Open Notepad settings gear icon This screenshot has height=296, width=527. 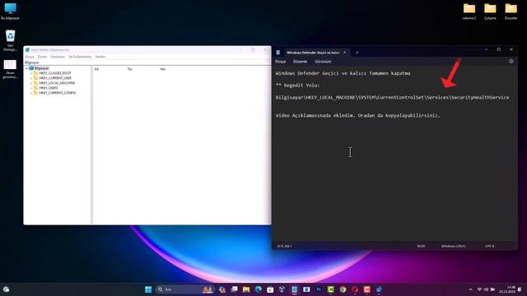pos(511,62)
